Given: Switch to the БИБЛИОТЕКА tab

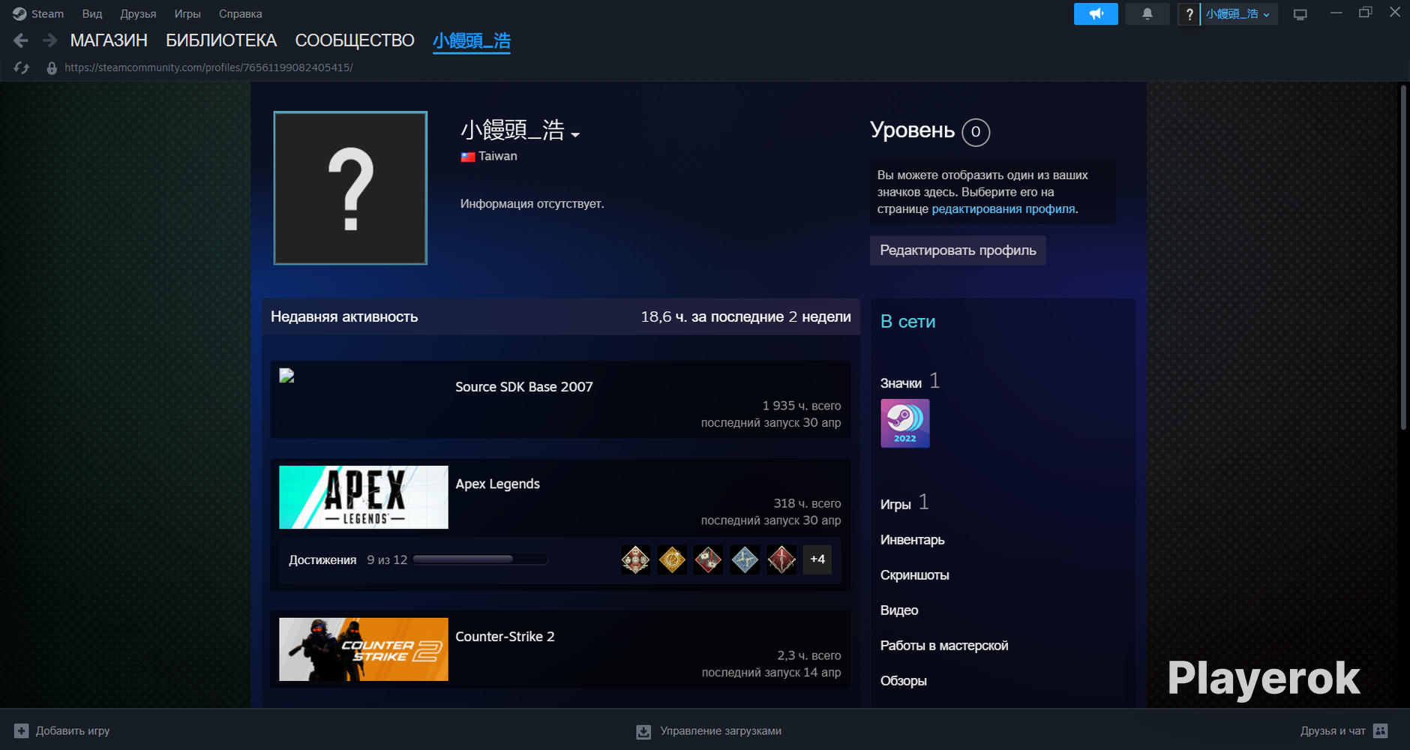Looking at the screenshot, I should 221,40.
